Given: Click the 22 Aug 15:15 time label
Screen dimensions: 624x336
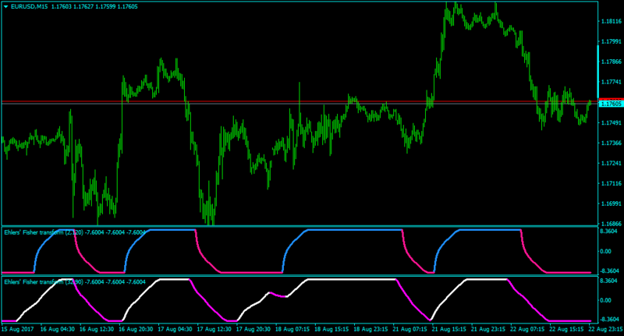Looking at the screenshot, I should (x=567, y=329).
